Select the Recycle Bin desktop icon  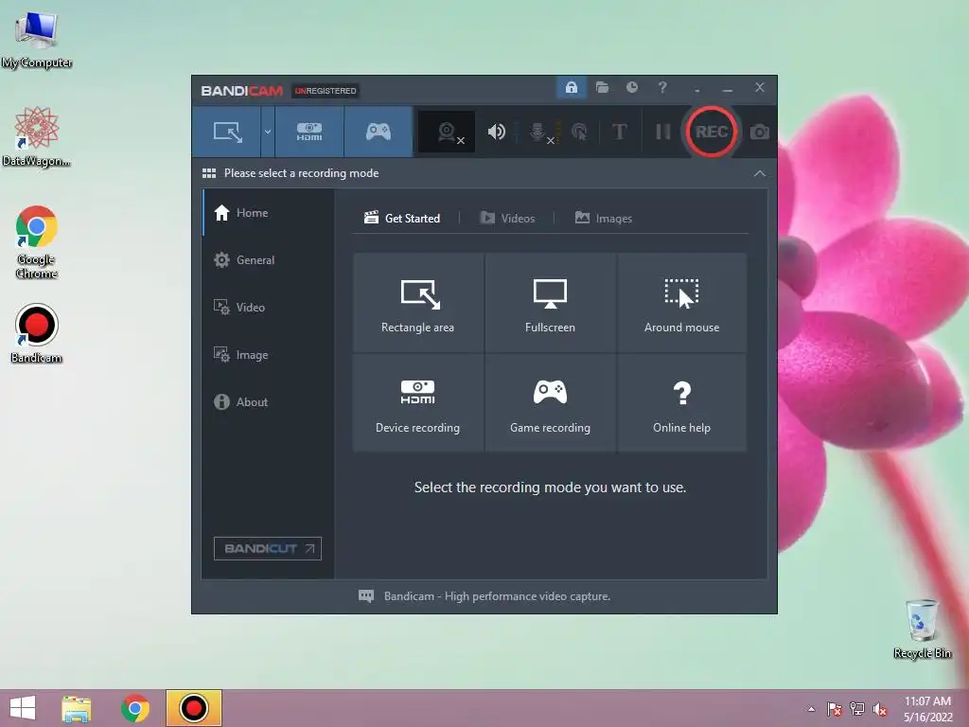(x=922, y=629)
